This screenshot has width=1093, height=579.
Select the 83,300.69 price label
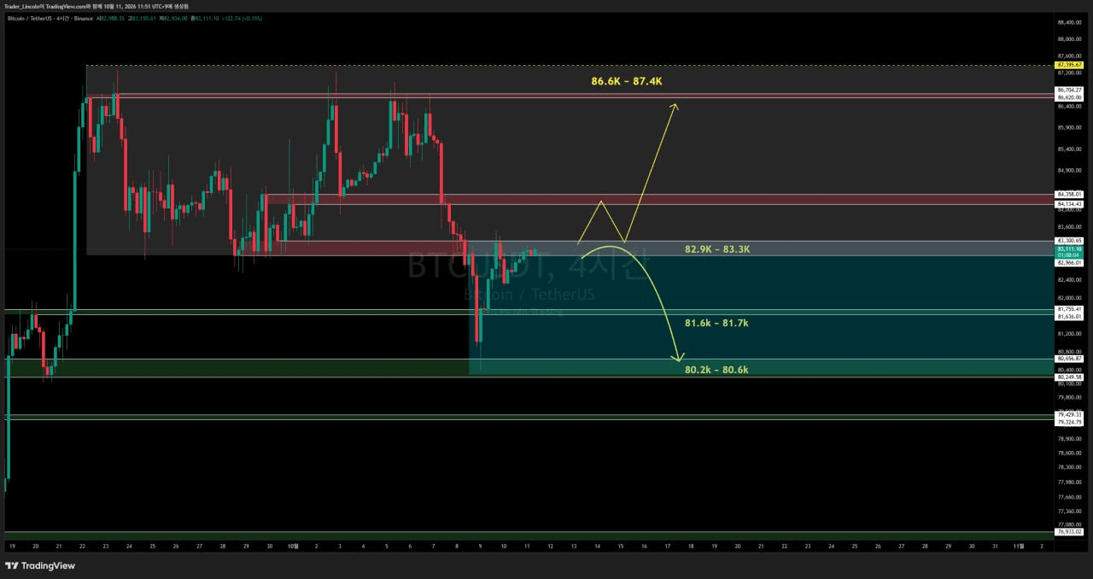click(1069, 241)
